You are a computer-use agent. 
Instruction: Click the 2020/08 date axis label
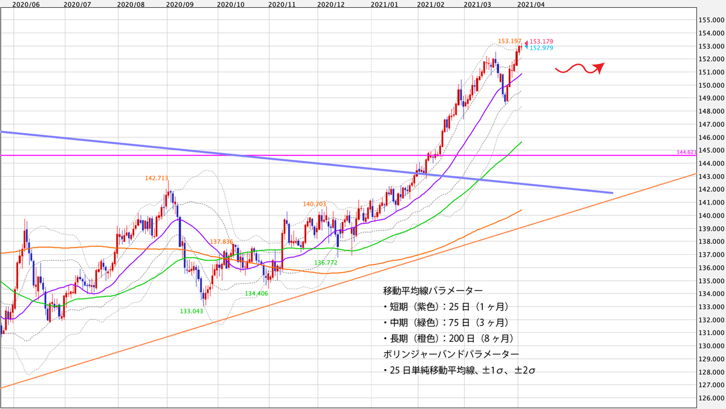pos(130,4)
